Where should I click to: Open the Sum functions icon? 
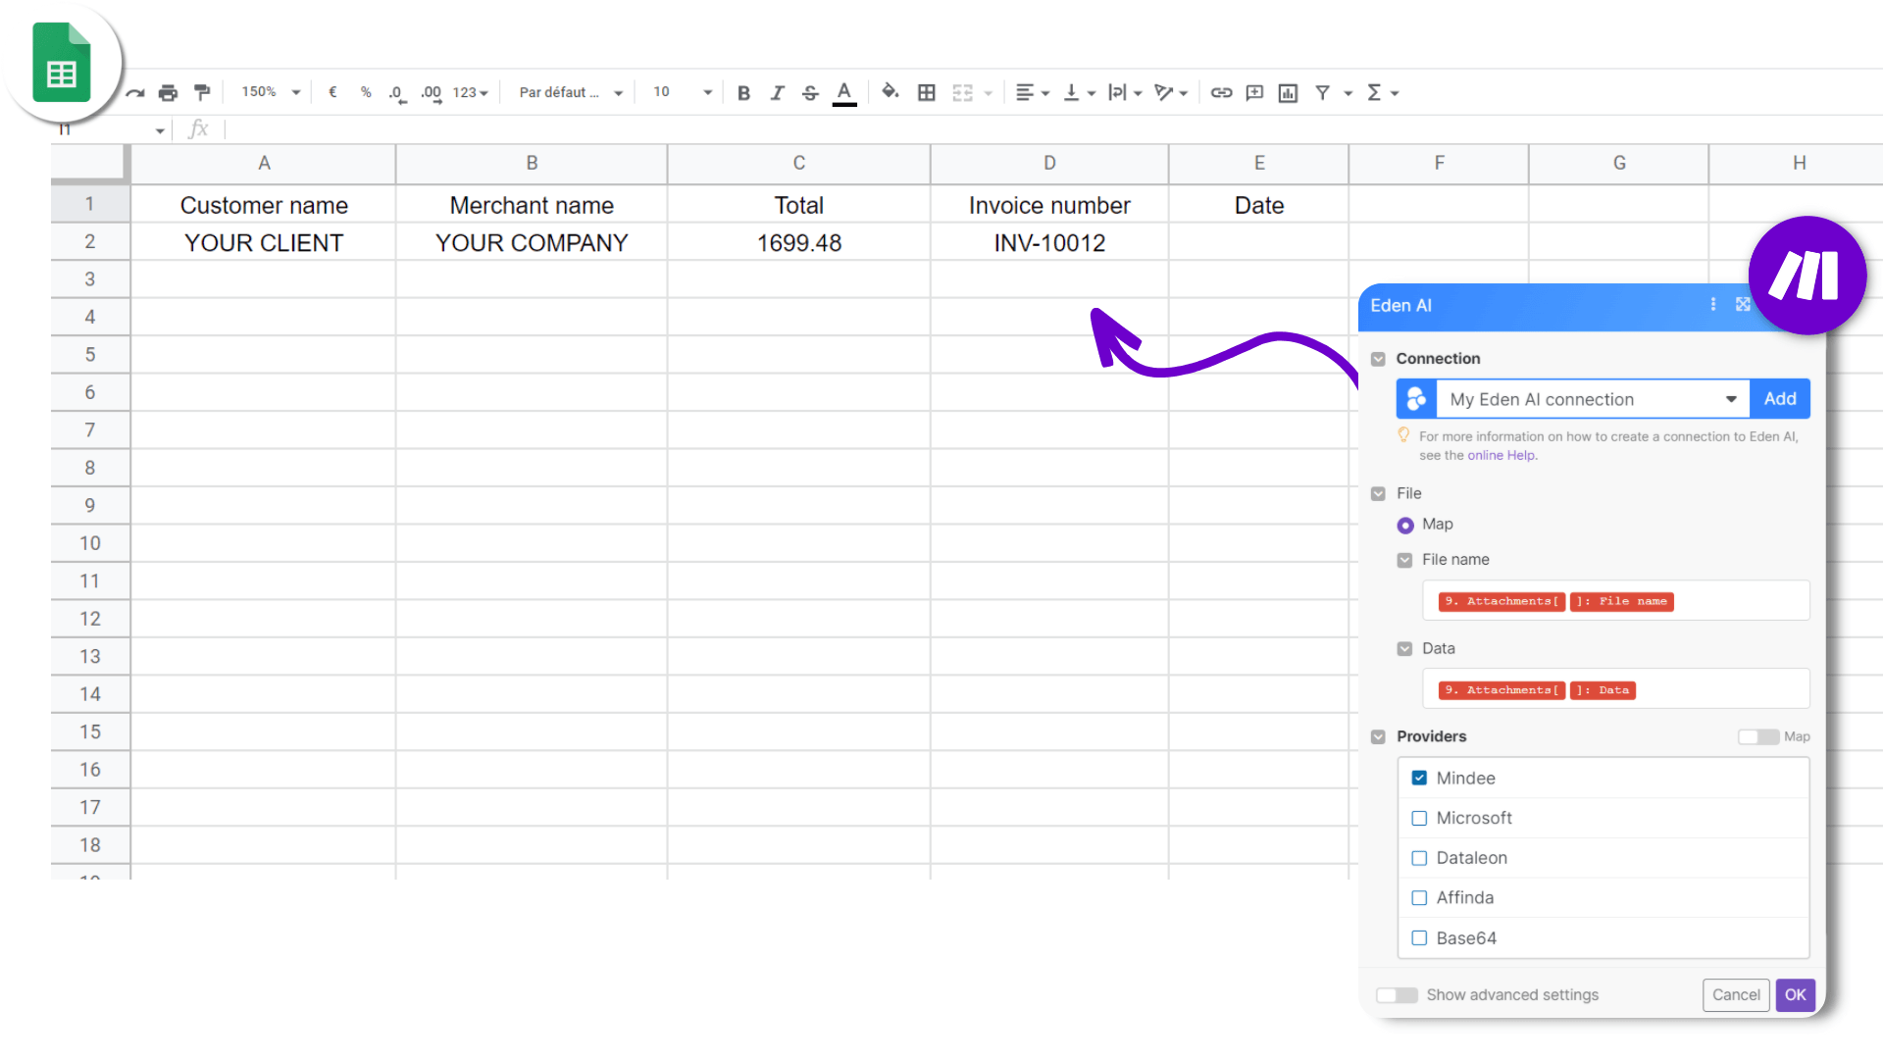(1377, 92)
